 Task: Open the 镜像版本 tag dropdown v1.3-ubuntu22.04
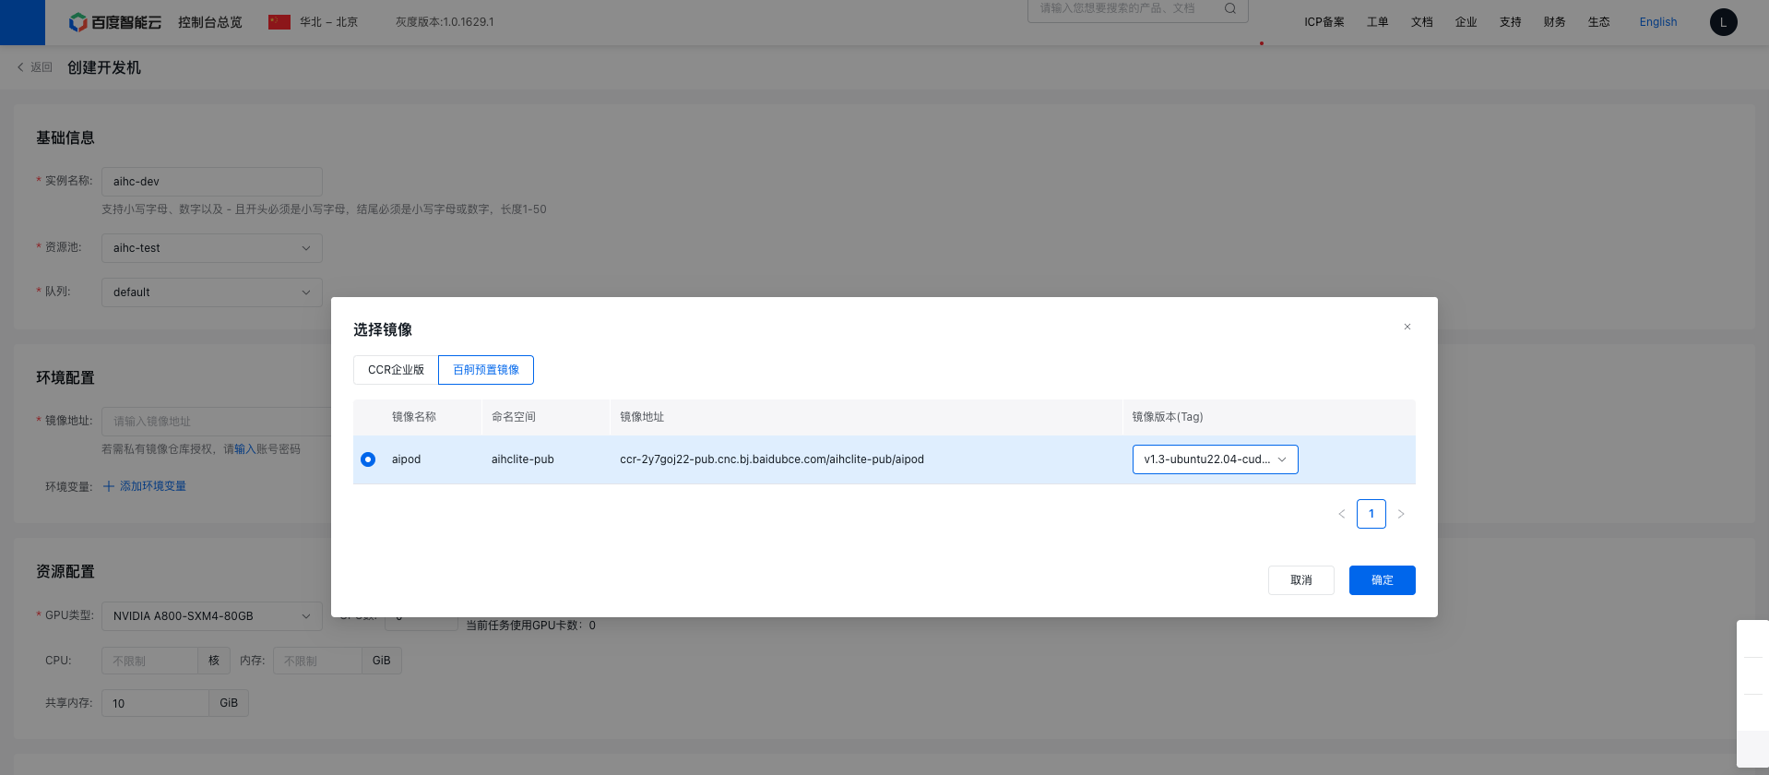[1215, 459]
